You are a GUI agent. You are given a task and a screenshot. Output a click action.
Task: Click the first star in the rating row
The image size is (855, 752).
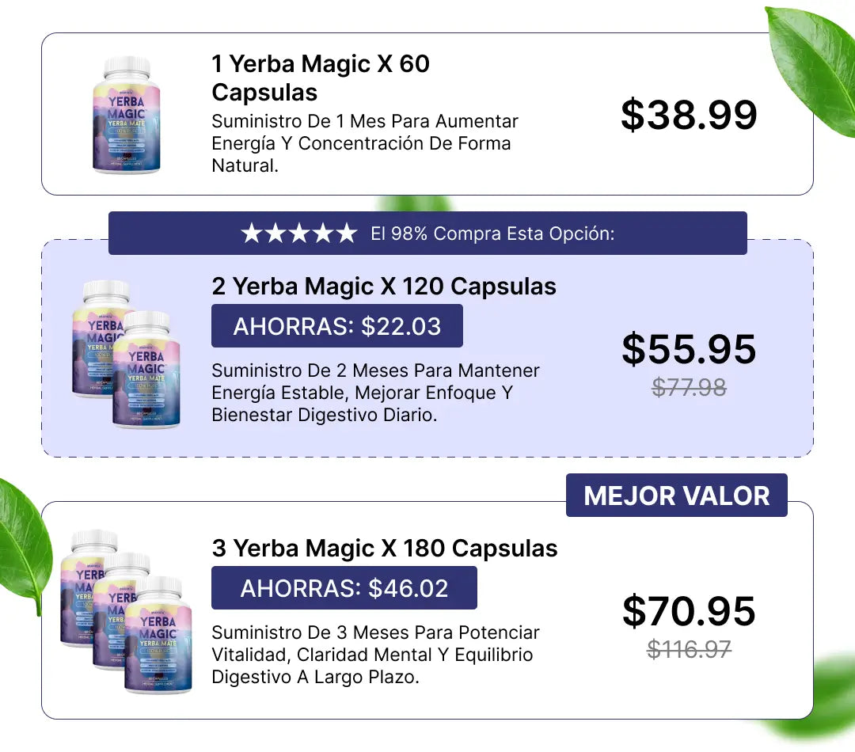(252, 233)
